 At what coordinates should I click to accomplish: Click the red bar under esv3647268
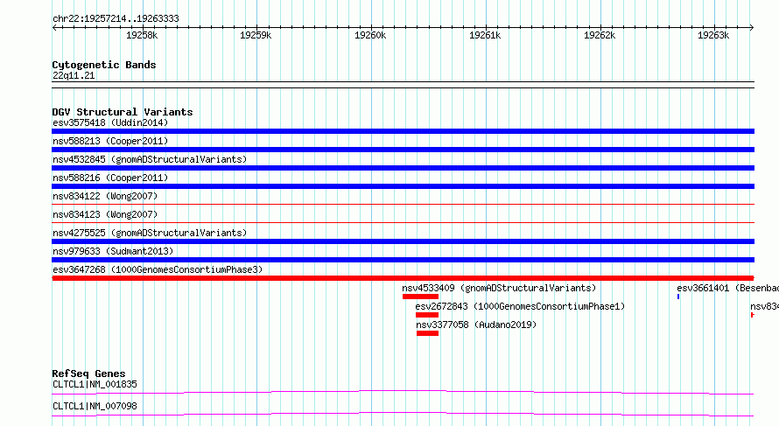pos(403,278)
